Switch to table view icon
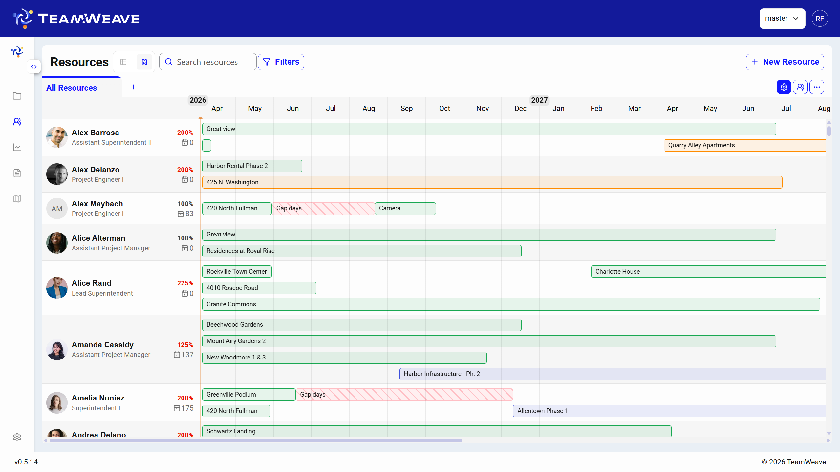Screen dimensions: 840x472 pyautogui.click(x=123, y=62)
